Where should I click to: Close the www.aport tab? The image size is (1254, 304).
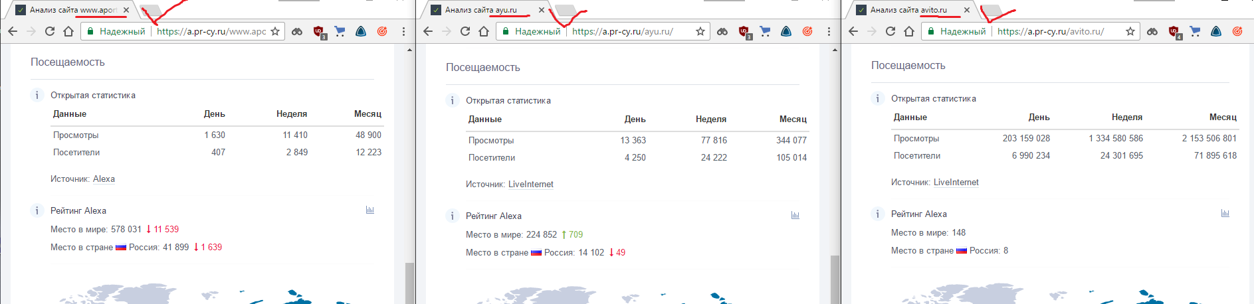126,10
